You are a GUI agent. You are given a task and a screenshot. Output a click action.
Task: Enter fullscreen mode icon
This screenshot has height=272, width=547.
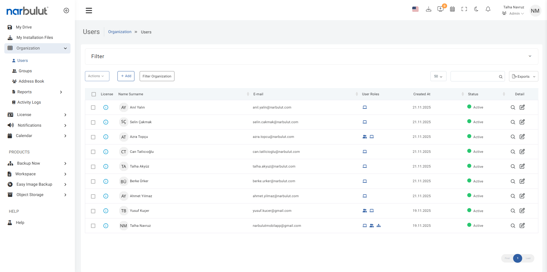464,9
